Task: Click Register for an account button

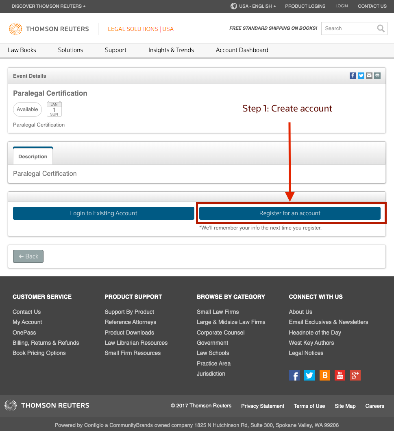Action: [x=290, y=213]
